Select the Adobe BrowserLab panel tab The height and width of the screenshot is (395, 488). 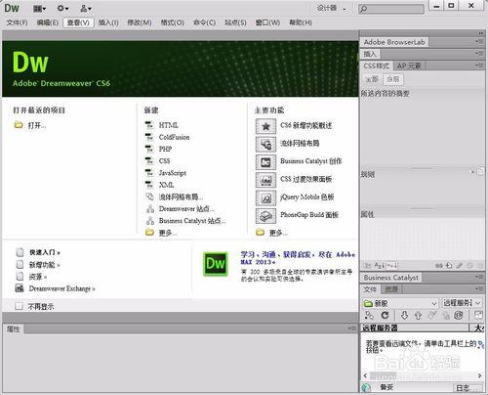pos(394,42)
